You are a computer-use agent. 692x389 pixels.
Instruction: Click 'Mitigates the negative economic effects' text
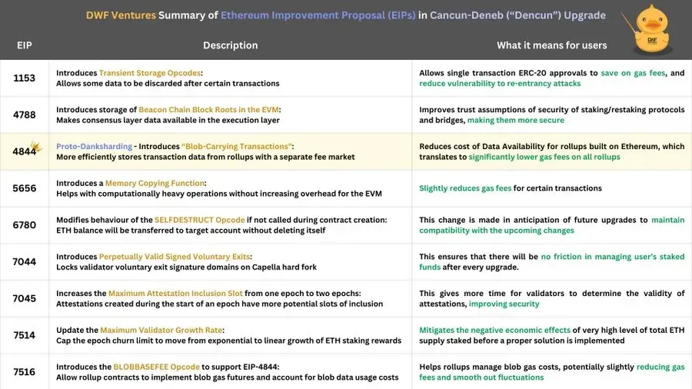pos(494,330)
